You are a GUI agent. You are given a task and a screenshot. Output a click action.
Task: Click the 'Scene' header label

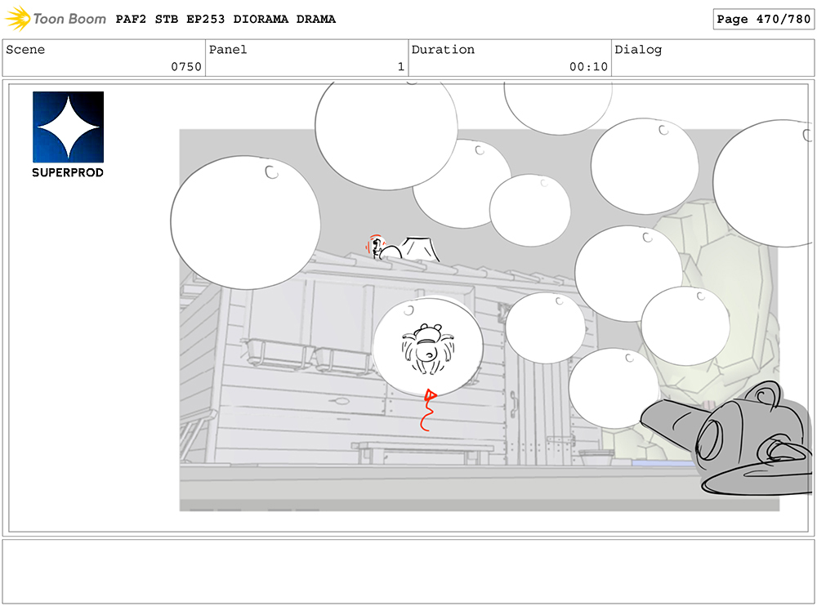25,50
